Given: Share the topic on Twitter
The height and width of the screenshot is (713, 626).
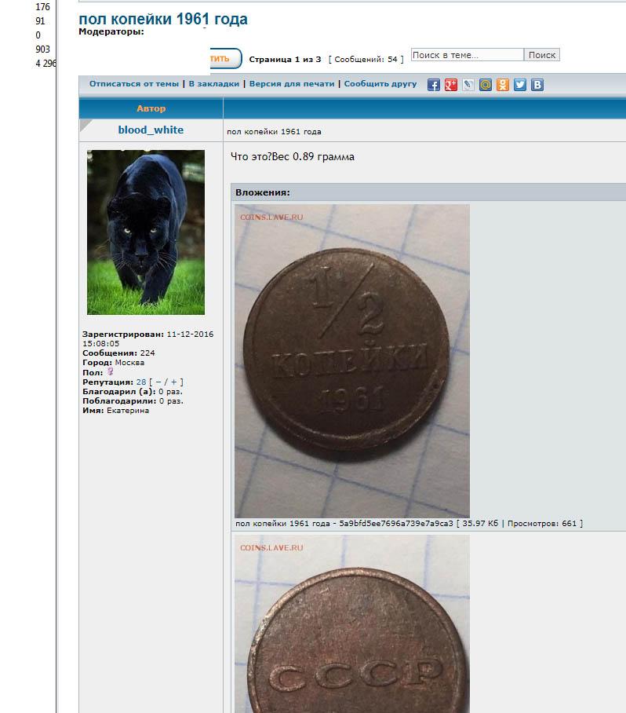Looking at the screenshot, I should (519, 85).
